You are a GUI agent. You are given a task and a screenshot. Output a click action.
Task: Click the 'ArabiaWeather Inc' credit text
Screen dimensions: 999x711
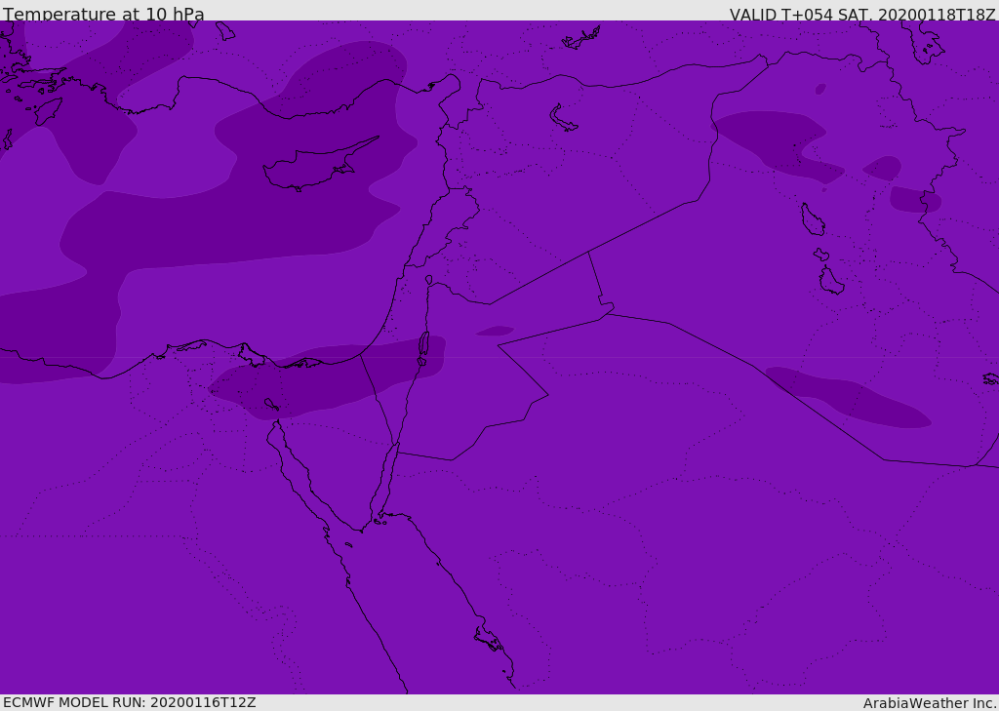coord(929,703)
